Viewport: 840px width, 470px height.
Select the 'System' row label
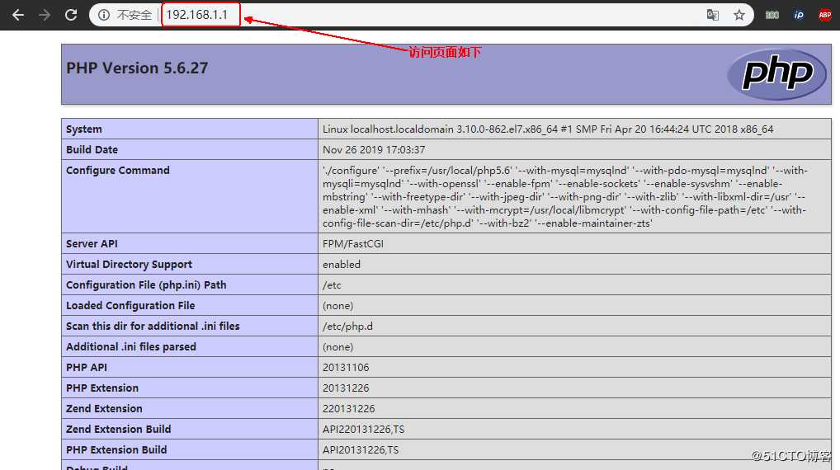tap(83, 129)
